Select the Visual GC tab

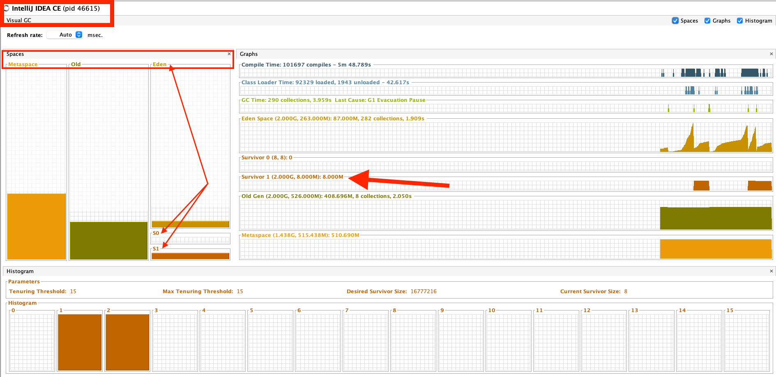[19, 20]
